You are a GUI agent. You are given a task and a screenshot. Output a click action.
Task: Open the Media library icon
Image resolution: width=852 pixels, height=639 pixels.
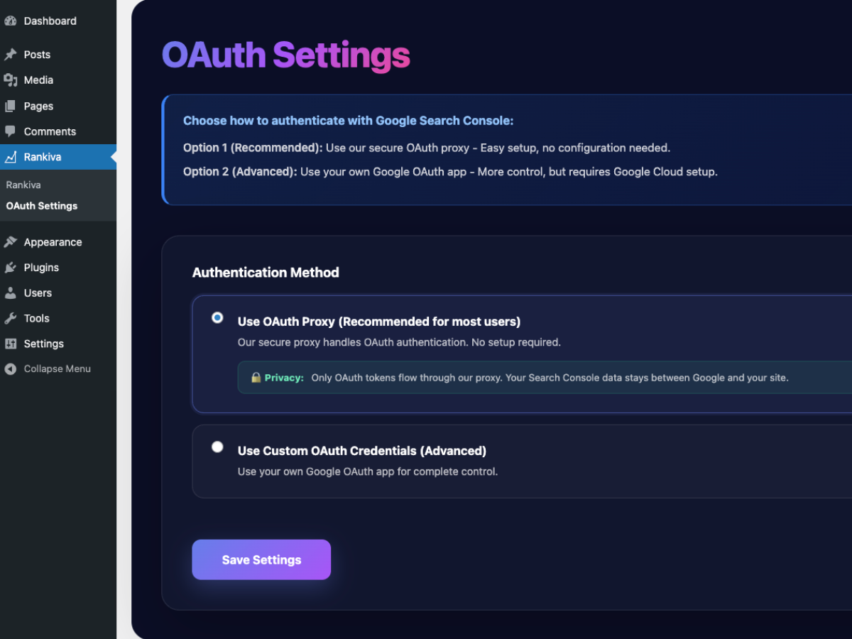click(x=12, y=80)
